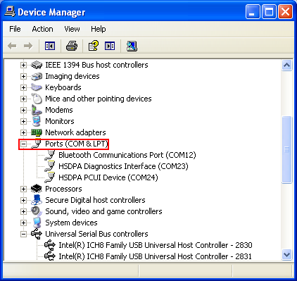Close the Device Manager window

tap(285, 11)
